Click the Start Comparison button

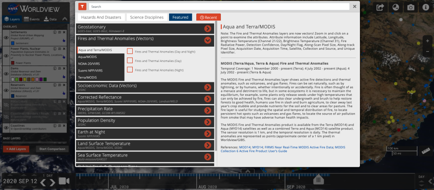pyautogui.click(x=52, y=149)
